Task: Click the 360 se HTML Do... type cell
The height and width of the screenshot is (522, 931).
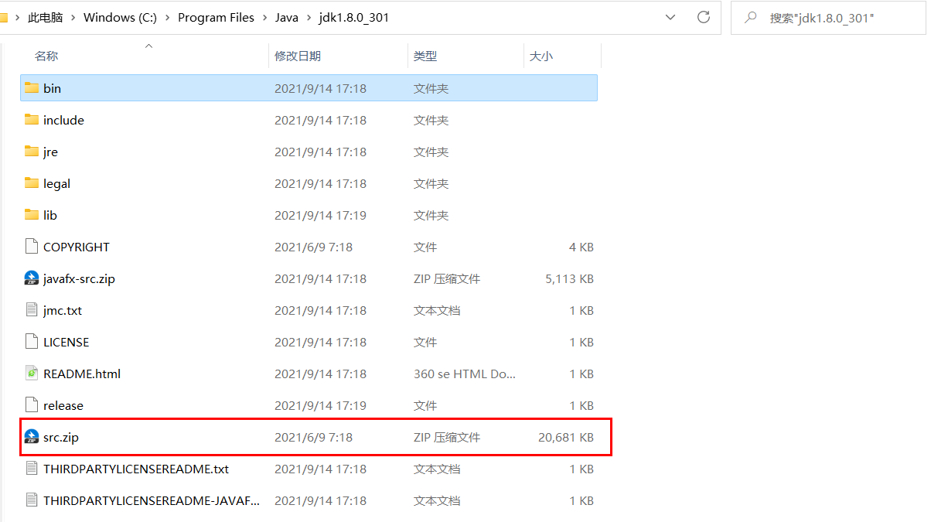Action: click(x=465, y=374)
